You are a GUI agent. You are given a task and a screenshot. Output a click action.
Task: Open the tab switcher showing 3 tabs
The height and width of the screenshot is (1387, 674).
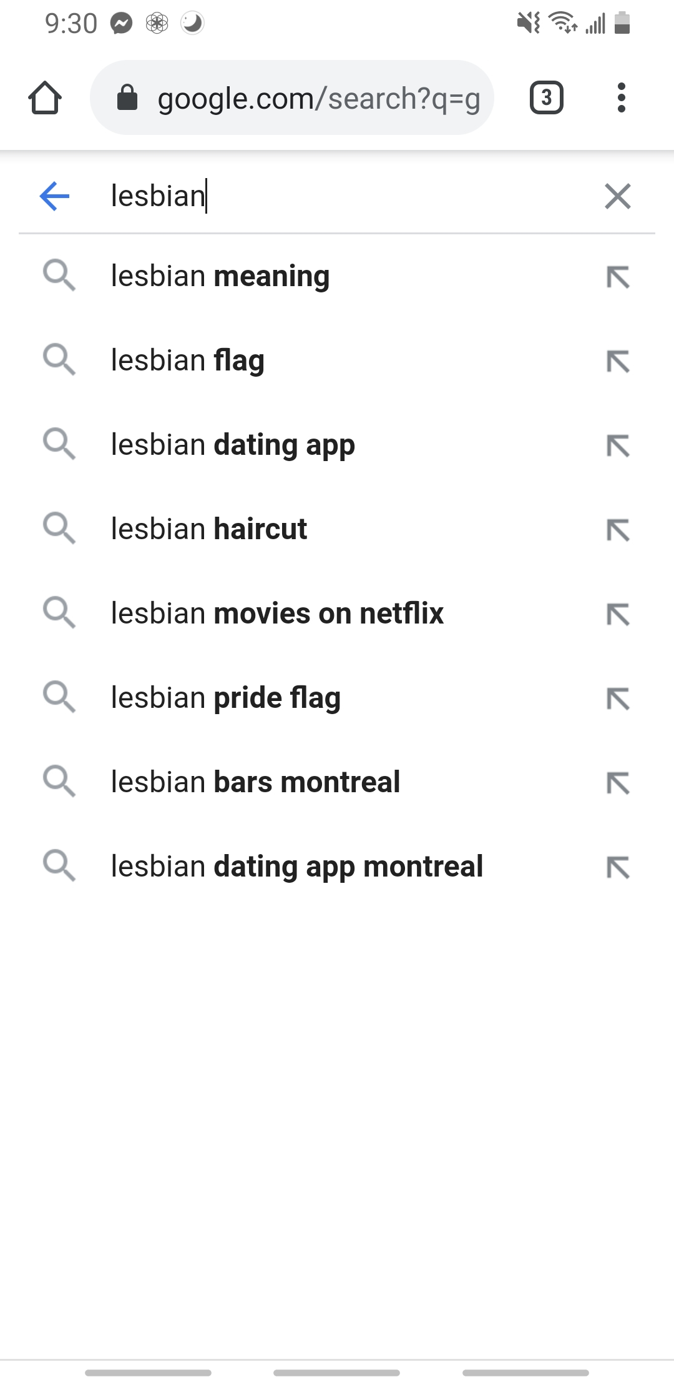(x=546, y=98)
